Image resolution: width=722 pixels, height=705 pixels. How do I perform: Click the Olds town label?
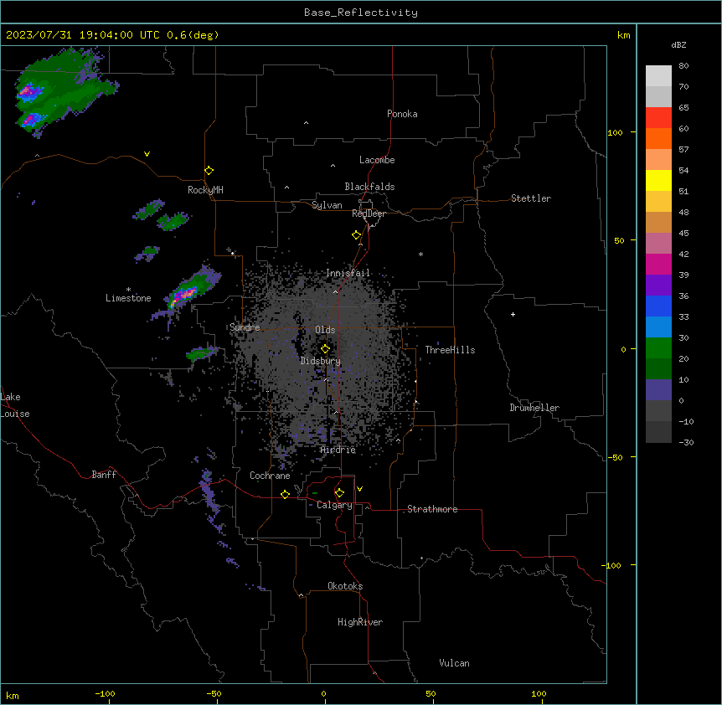click(x=325, y=330)
